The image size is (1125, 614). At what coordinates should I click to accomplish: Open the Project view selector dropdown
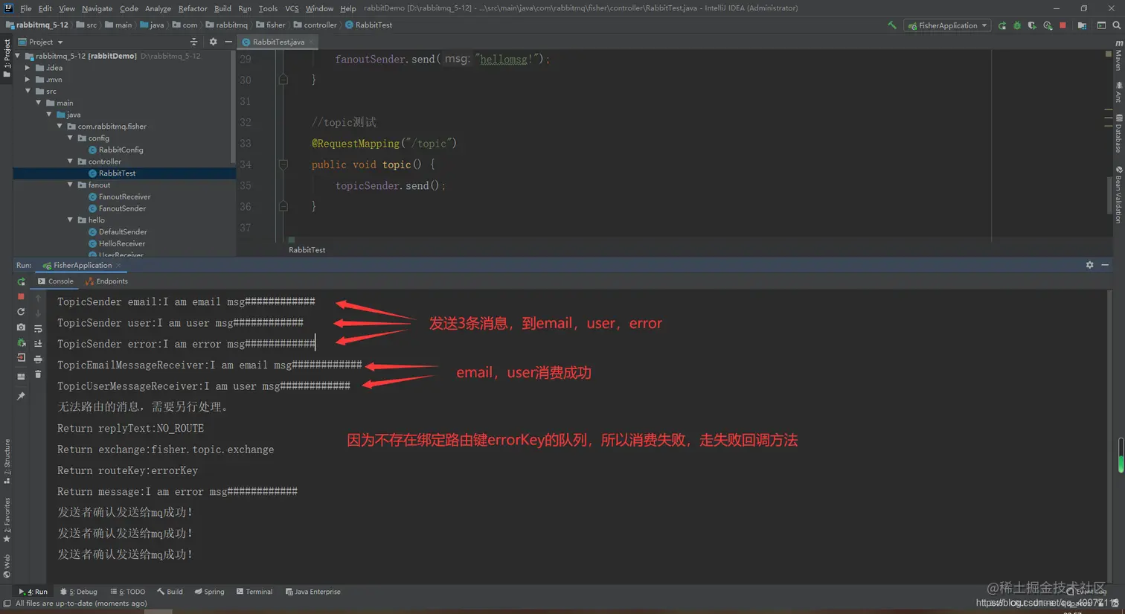coord(41,42)
